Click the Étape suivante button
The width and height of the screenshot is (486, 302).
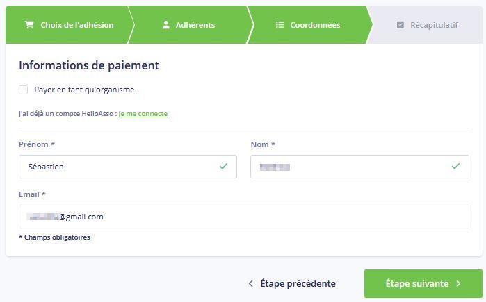click(423, 283)
